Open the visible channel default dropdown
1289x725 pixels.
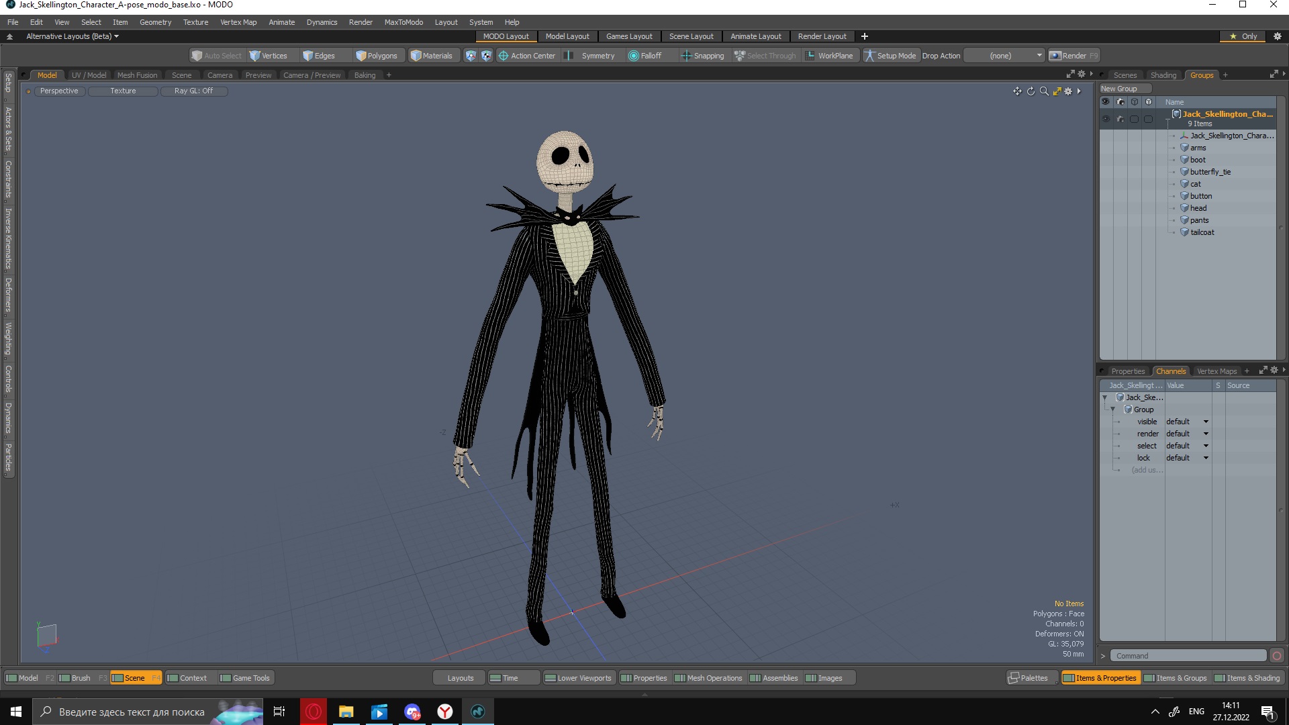pyautogui.click(x=1187, y=422)
